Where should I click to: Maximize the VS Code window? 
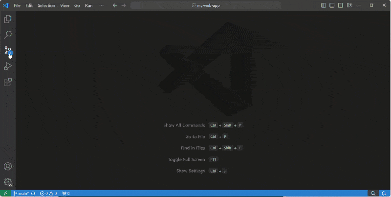371,5
